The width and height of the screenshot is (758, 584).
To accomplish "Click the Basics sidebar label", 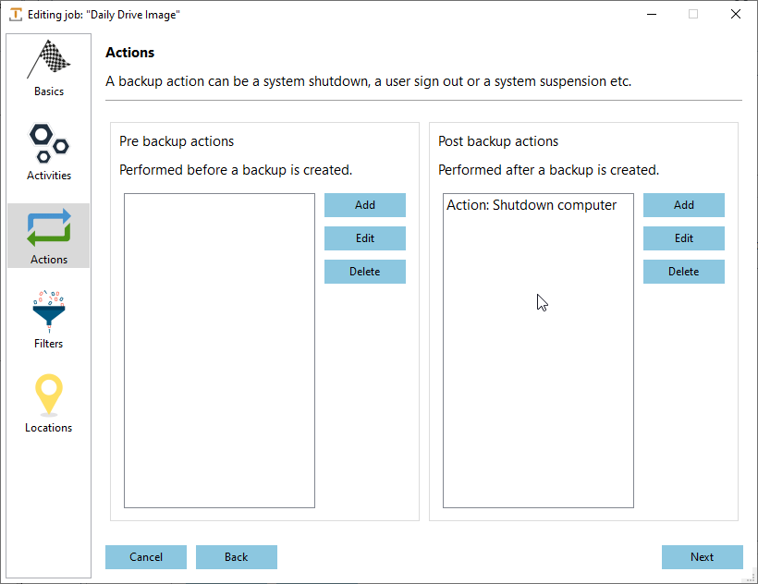I will 48,91.
